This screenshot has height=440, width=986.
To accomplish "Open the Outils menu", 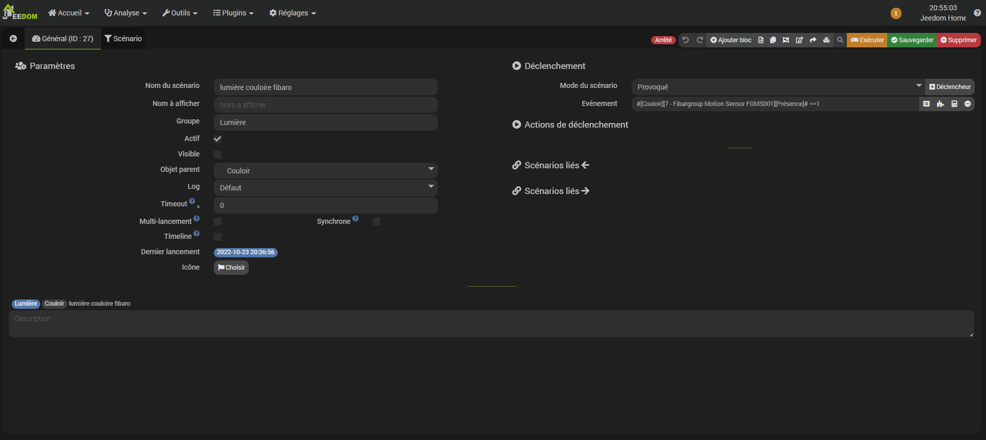I will pos(180,13).
